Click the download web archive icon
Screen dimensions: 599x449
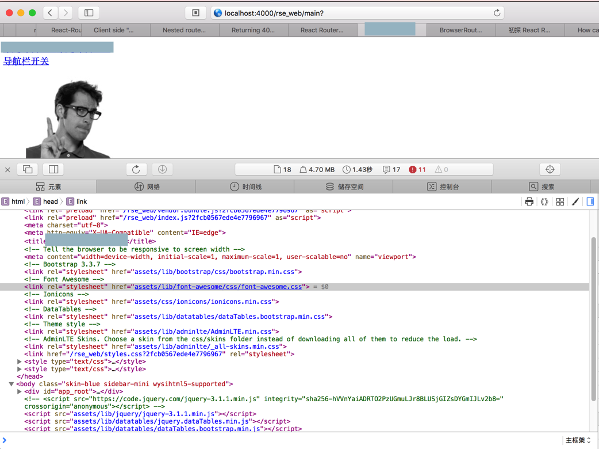pos(162,169)
